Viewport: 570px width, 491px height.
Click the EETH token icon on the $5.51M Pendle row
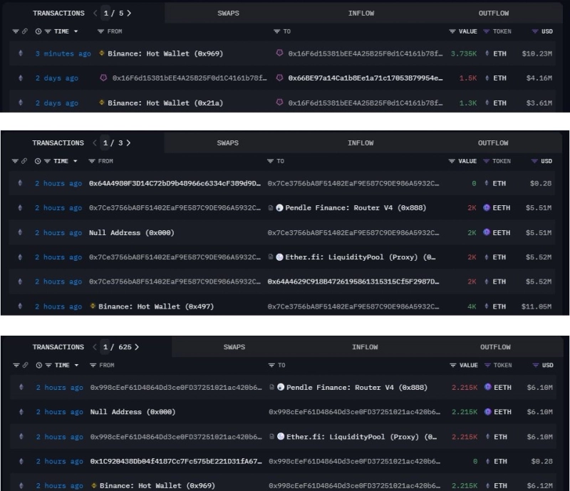[x=487, y=208]
